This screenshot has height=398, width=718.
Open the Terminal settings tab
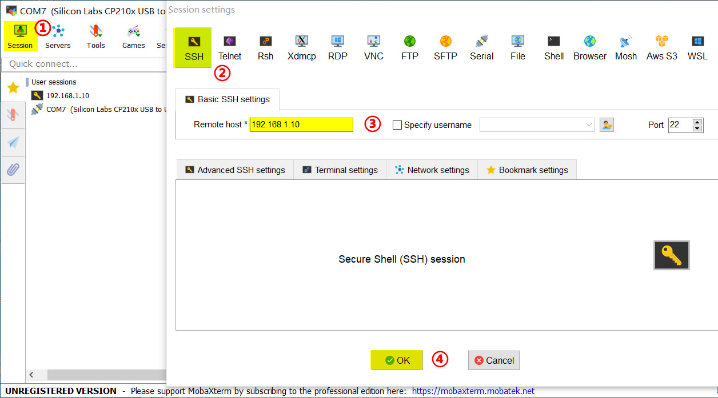click(x=340, y=170)
